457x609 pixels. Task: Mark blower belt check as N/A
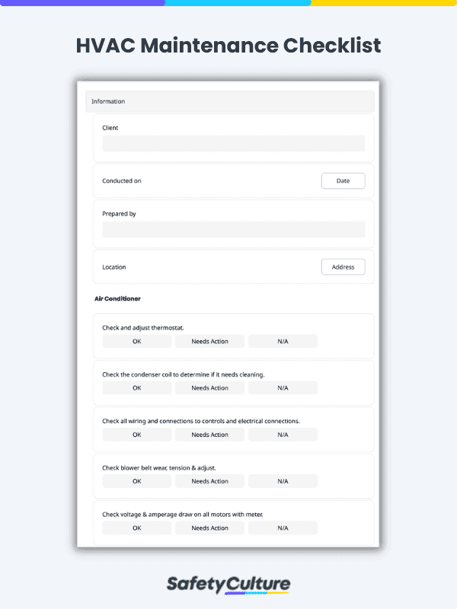pos(283,480)
